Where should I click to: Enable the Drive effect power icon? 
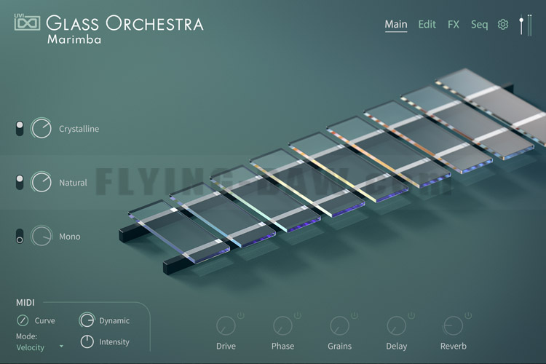(241, 315)
